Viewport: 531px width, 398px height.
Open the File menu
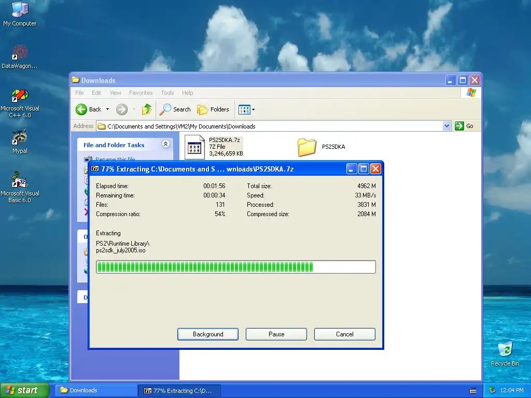[x=79, y=93]
